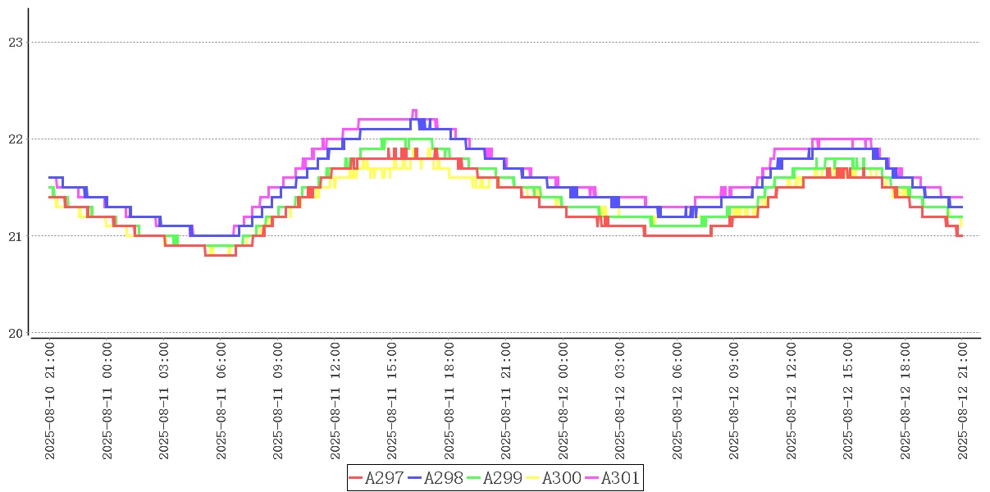Screen dimensions: 990x492
Task: Click the y-axis value 20 label
Action: tap(15, 333)
